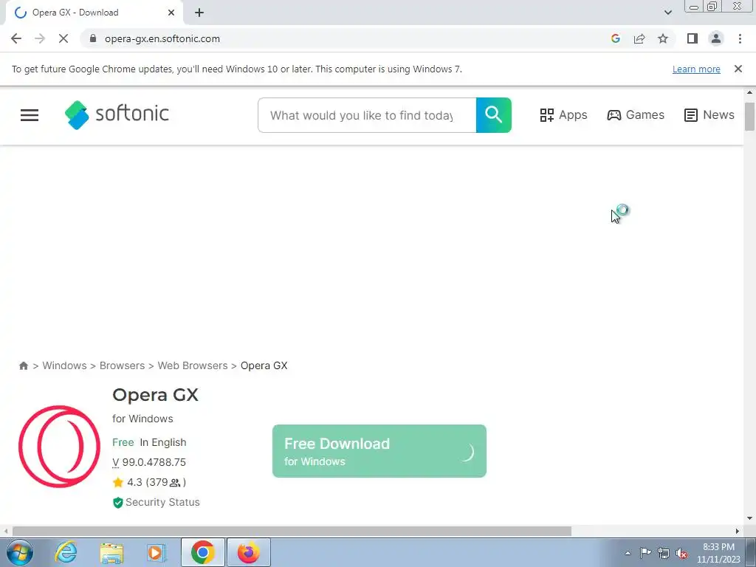Open the Web Browsers breadcrumb link

[193, 365]
